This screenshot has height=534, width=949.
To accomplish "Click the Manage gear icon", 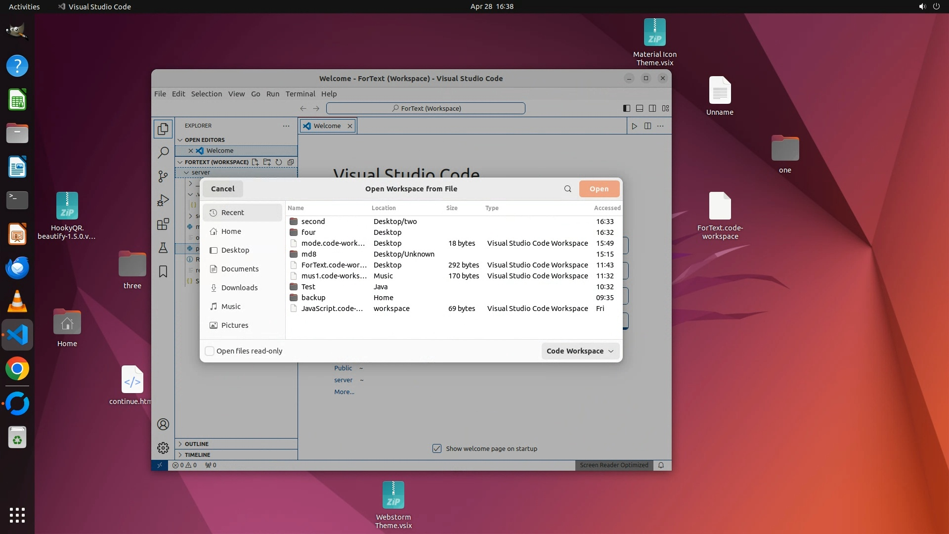I will pyautogui.click(x=163, y=448).
